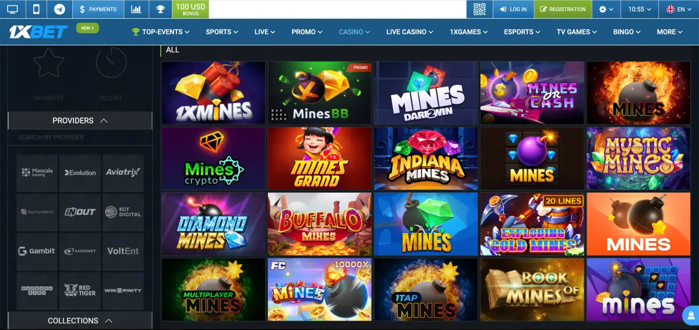Expand the LIVE menu
699x330 pixels.
(x=264, y=32)
